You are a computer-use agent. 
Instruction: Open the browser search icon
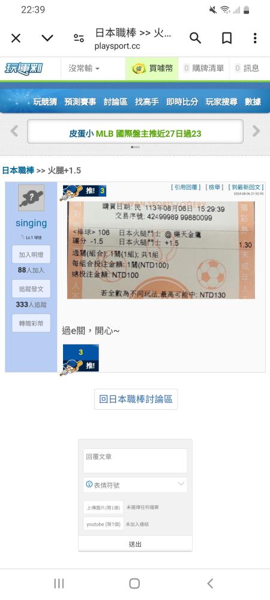[x=195, y=38]
